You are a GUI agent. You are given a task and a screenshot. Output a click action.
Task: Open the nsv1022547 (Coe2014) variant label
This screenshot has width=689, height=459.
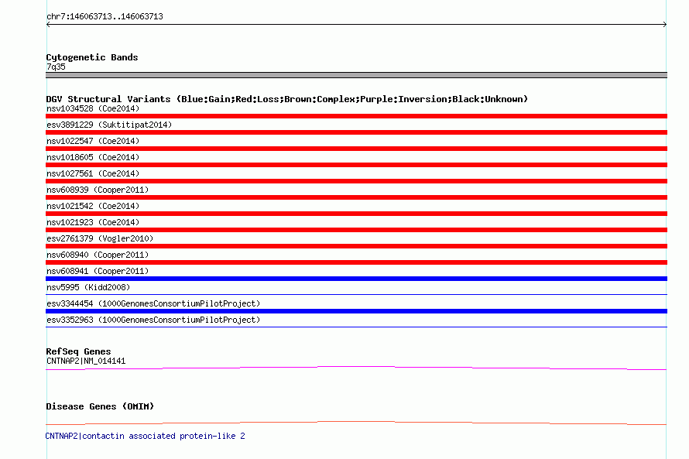93,141
